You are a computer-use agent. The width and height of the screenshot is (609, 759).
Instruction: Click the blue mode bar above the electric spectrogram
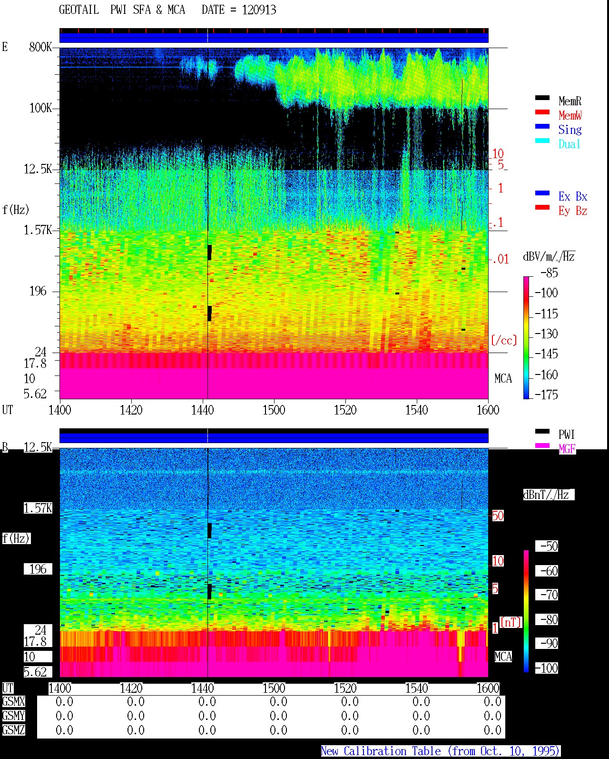pyautogui.click(x=274, y=37)
